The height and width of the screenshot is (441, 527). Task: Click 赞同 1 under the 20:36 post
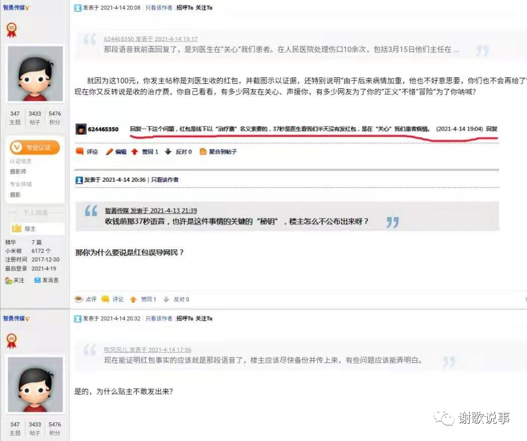[x=134, y=299]
